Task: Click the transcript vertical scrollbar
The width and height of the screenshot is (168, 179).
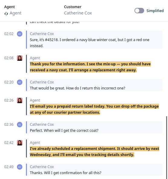Action: point(166,147)
